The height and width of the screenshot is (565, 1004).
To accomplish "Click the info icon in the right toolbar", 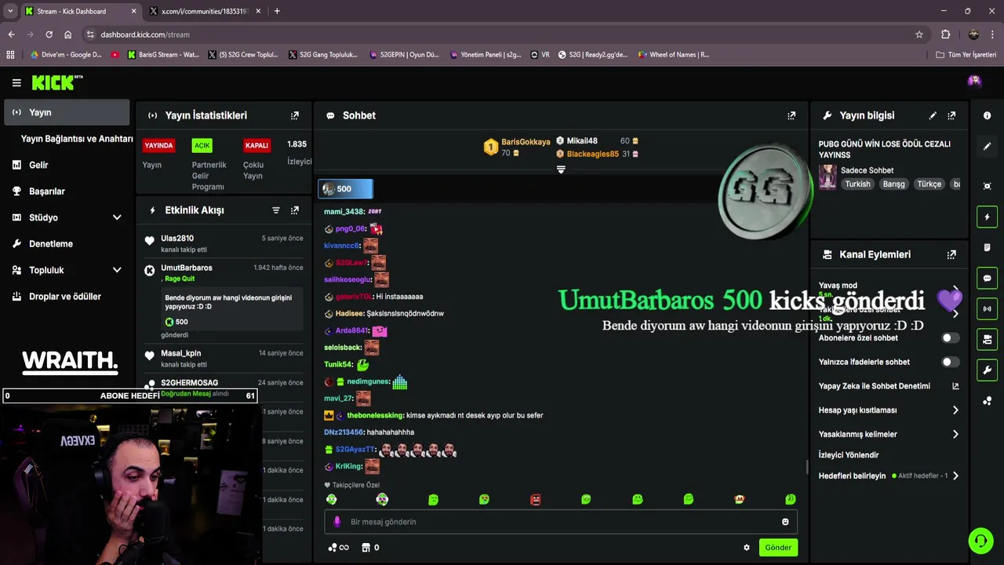I will pyautogui.click(x=987, y=115).
